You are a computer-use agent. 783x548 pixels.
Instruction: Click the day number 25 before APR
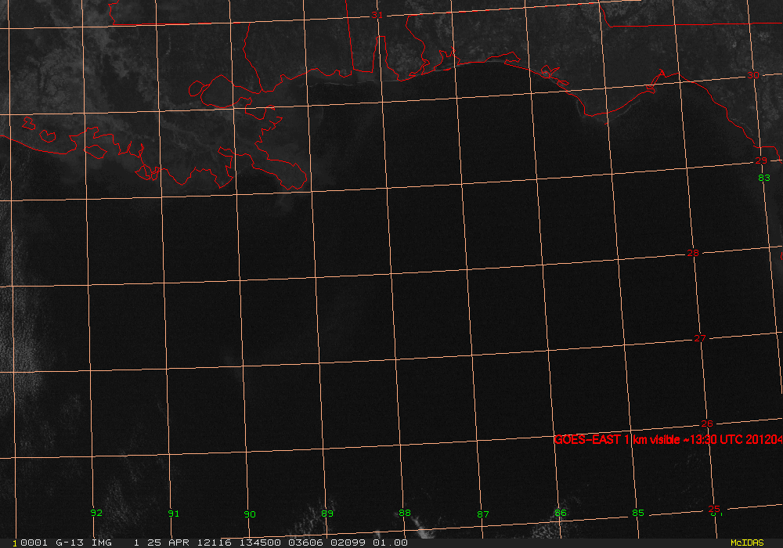pos(153,543)
